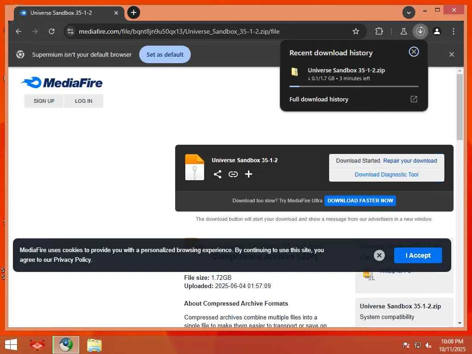
Task: Open the Windows Start button
Action: (x=11, y=345)
